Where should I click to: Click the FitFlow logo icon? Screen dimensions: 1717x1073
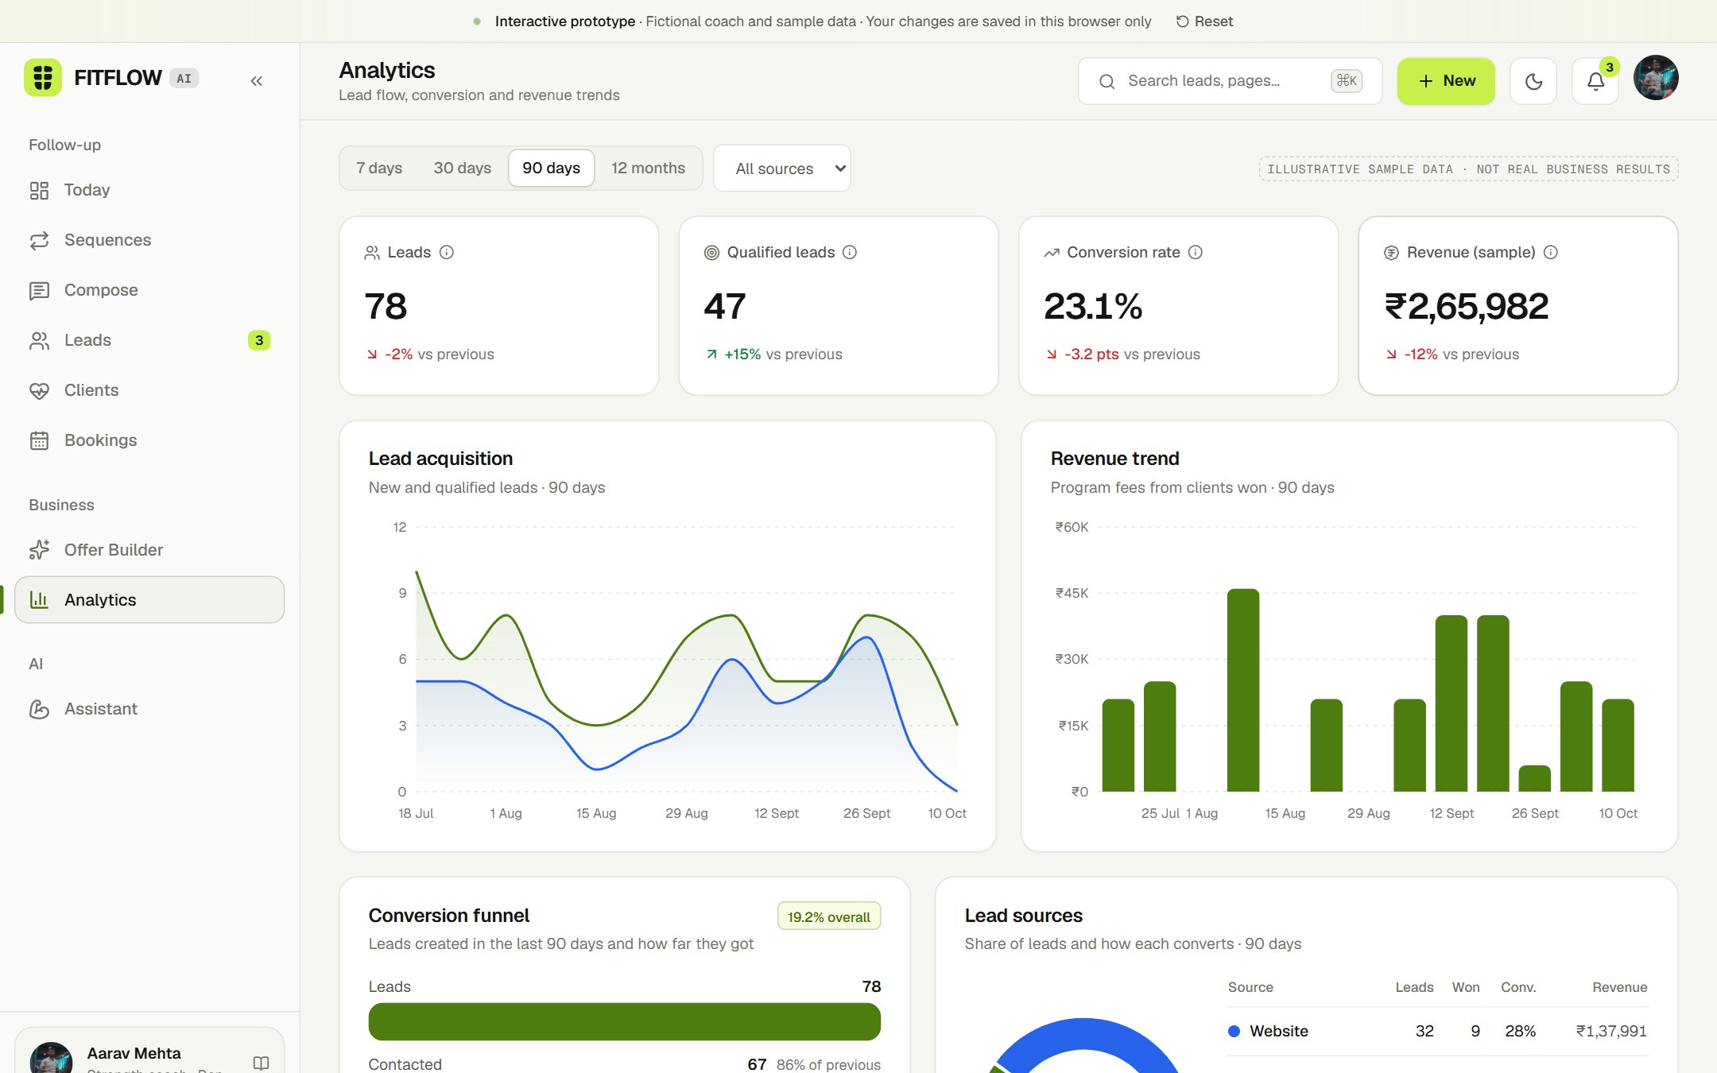[43, 78]
